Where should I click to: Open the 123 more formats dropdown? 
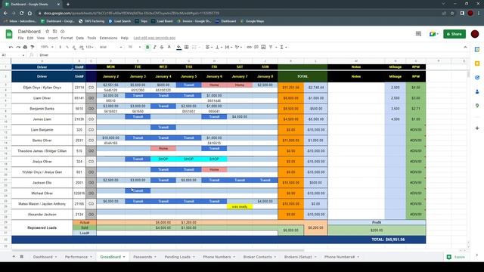(90, 47)
